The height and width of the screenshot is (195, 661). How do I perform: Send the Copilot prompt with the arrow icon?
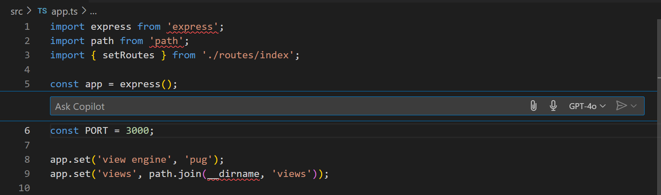[x=621, y=106]
